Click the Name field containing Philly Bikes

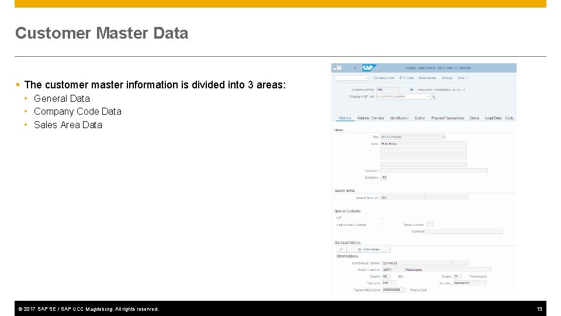[x=423, y=144]
